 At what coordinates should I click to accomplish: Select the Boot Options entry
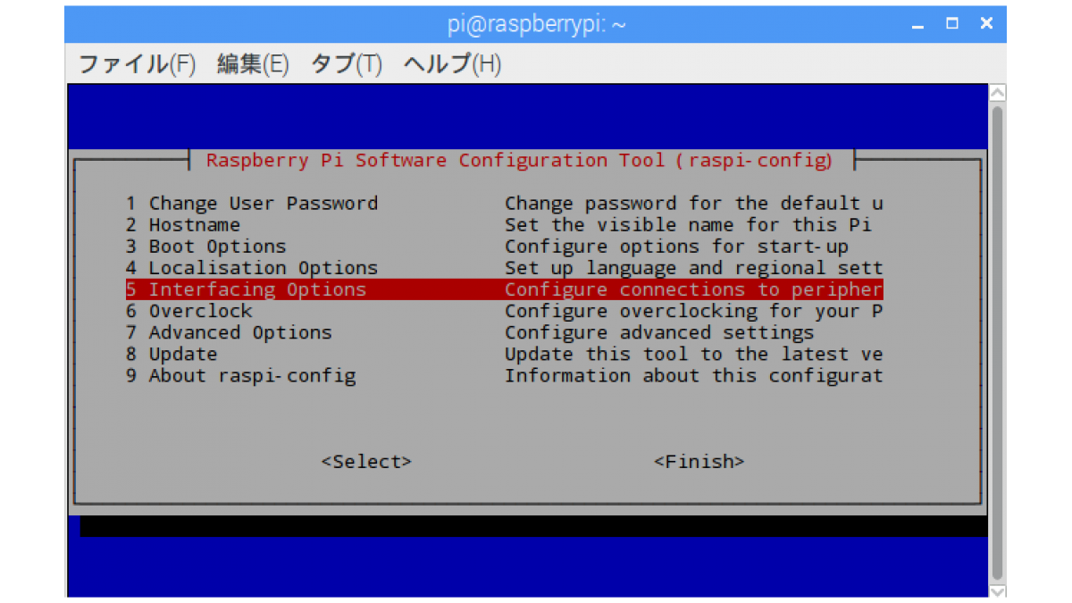504,247
